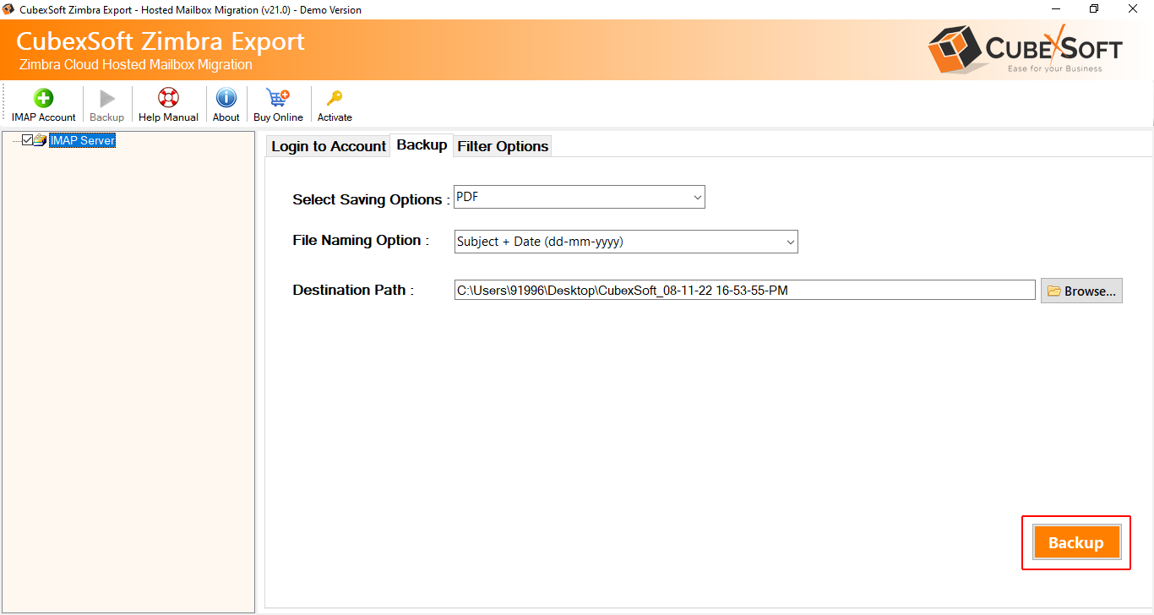Toggle the IMAP Server checkbox
1154x615 pixels.
tap(27, 140)
